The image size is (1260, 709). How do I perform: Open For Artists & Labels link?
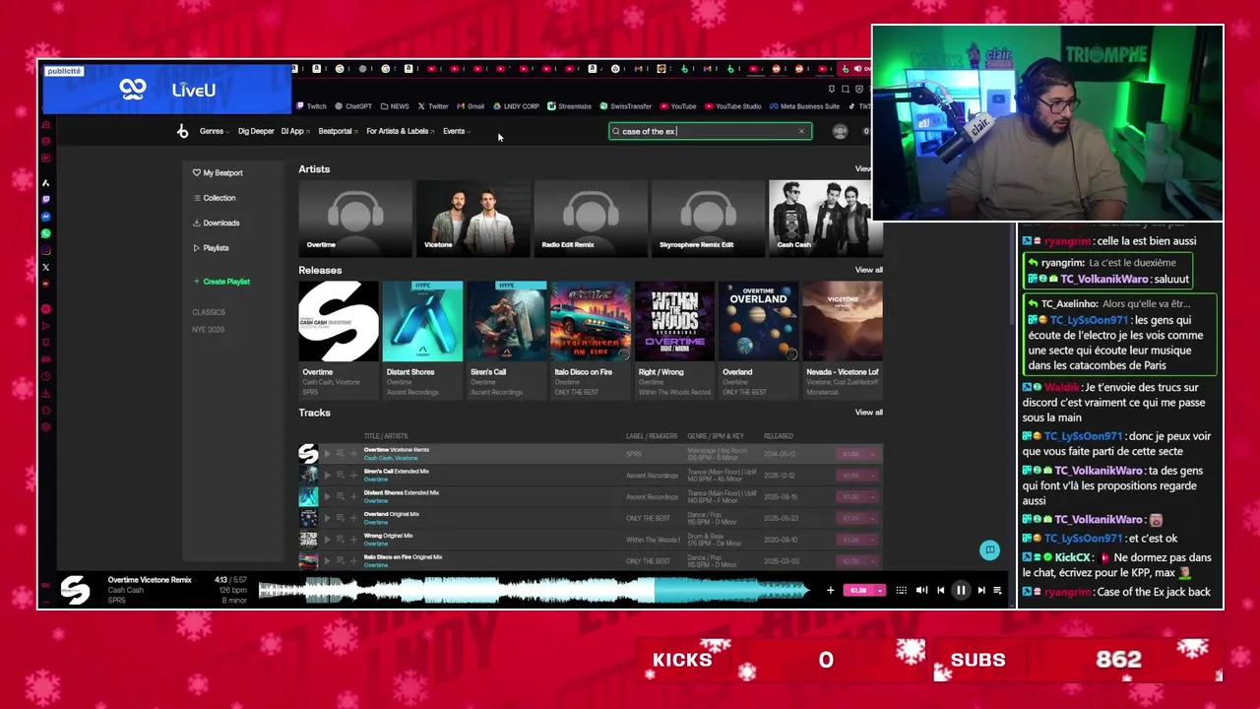(x=400, y=131)
